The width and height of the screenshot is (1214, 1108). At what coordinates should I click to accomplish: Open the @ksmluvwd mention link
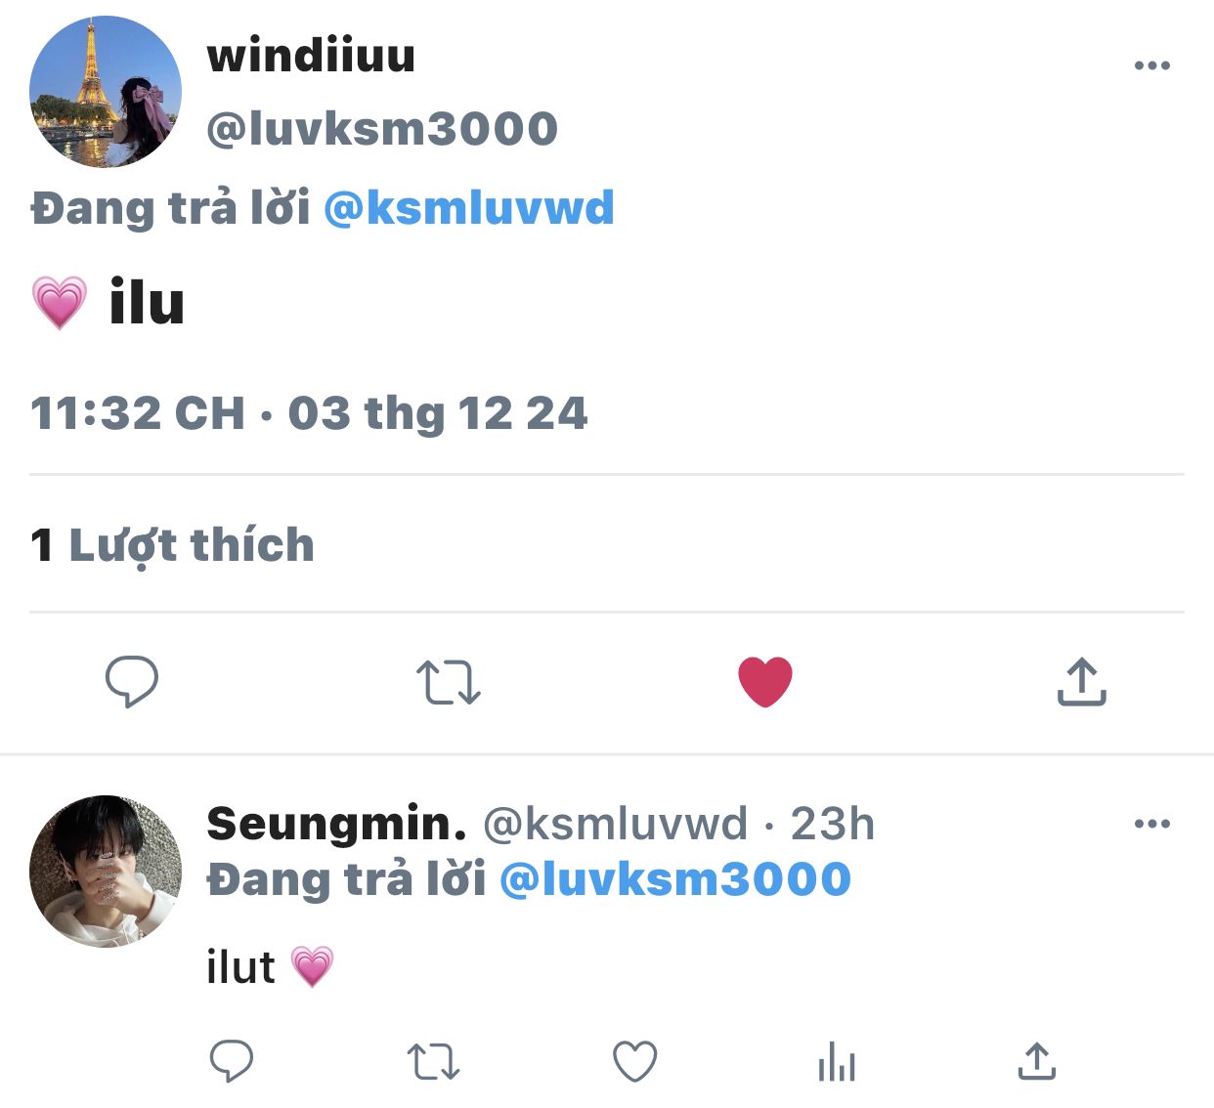point(469,208)
